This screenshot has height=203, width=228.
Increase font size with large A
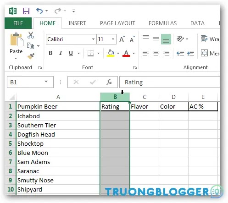[x=122, y=39]
